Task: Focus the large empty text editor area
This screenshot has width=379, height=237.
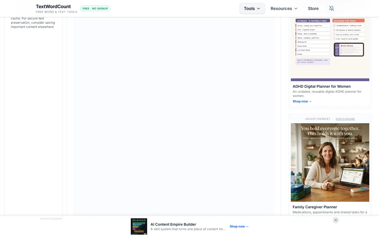Action: [x=174, y=116]
